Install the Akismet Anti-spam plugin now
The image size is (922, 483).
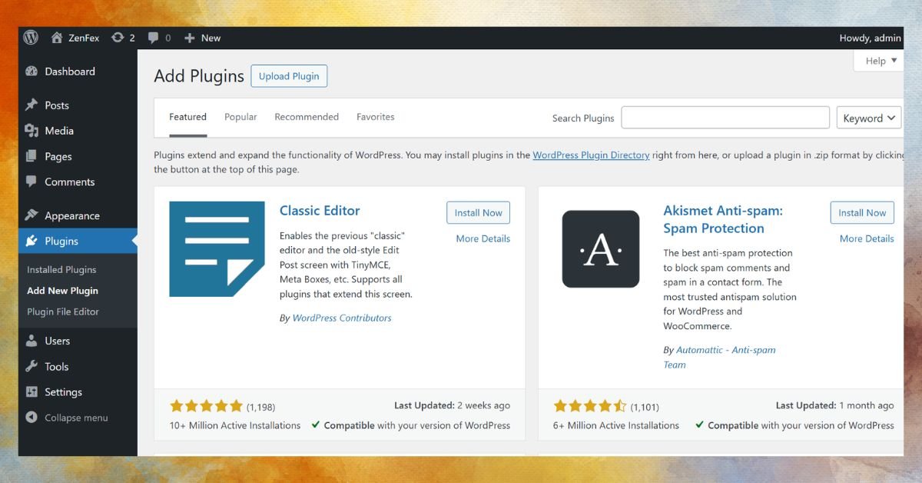tap(862, 213)
